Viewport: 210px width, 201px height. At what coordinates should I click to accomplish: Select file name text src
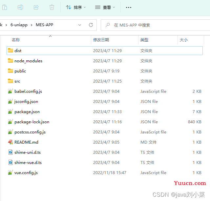pyautogui.click(x=17, y=81)
